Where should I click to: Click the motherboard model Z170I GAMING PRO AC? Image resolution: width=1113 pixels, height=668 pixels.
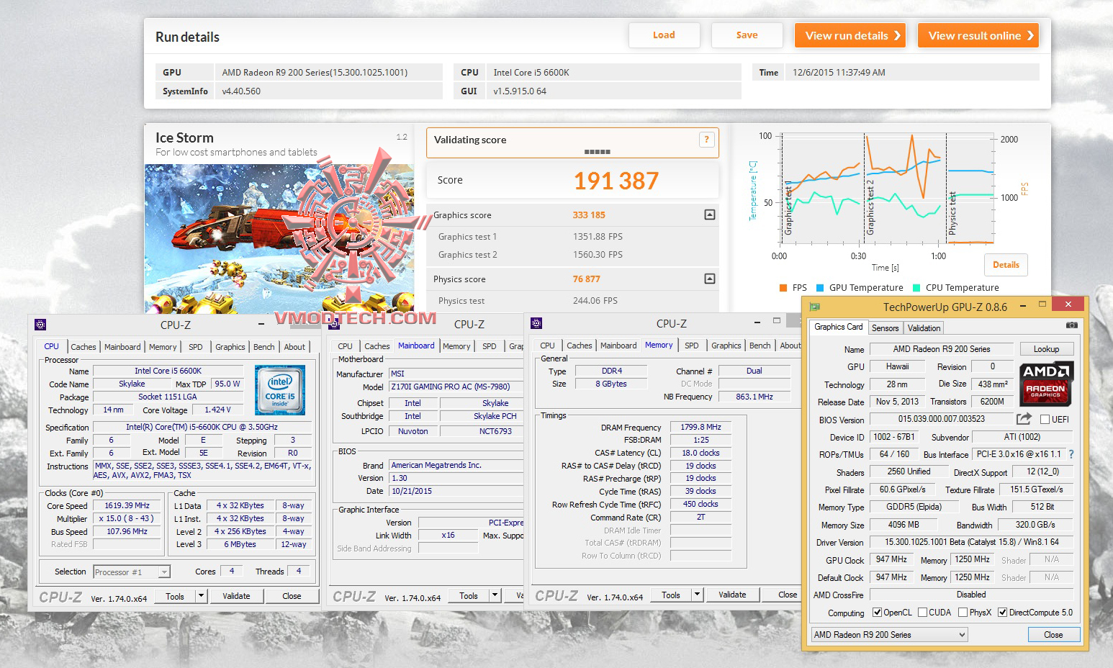click(456, 387)
